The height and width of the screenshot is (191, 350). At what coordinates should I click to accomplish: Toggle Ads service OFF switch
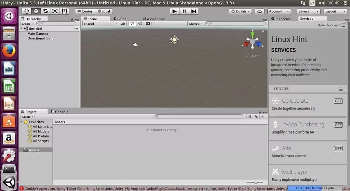point(338,149)
